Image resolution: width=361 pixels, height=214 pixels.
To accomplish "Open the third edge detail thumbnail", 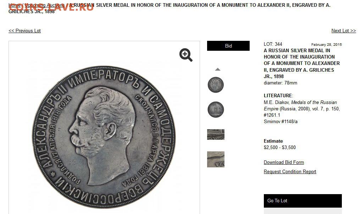I will point(216,135).
